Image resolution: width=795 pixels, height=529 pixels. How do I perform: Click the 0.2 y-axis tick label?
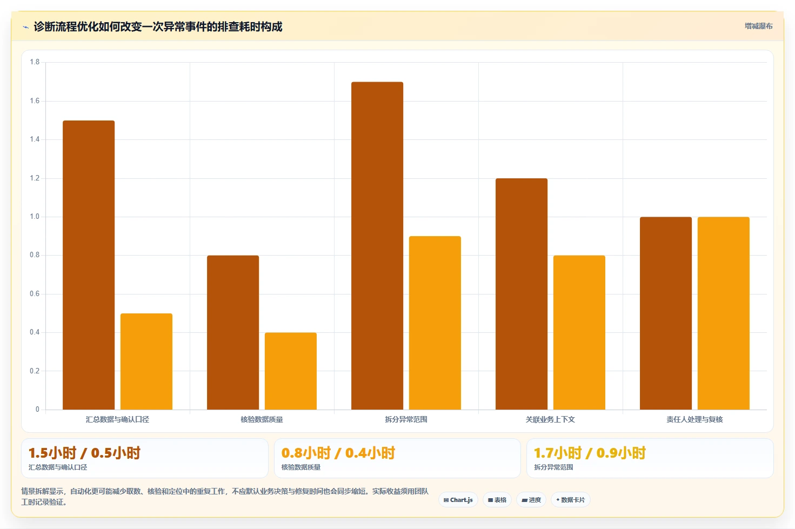pos(35,371)
